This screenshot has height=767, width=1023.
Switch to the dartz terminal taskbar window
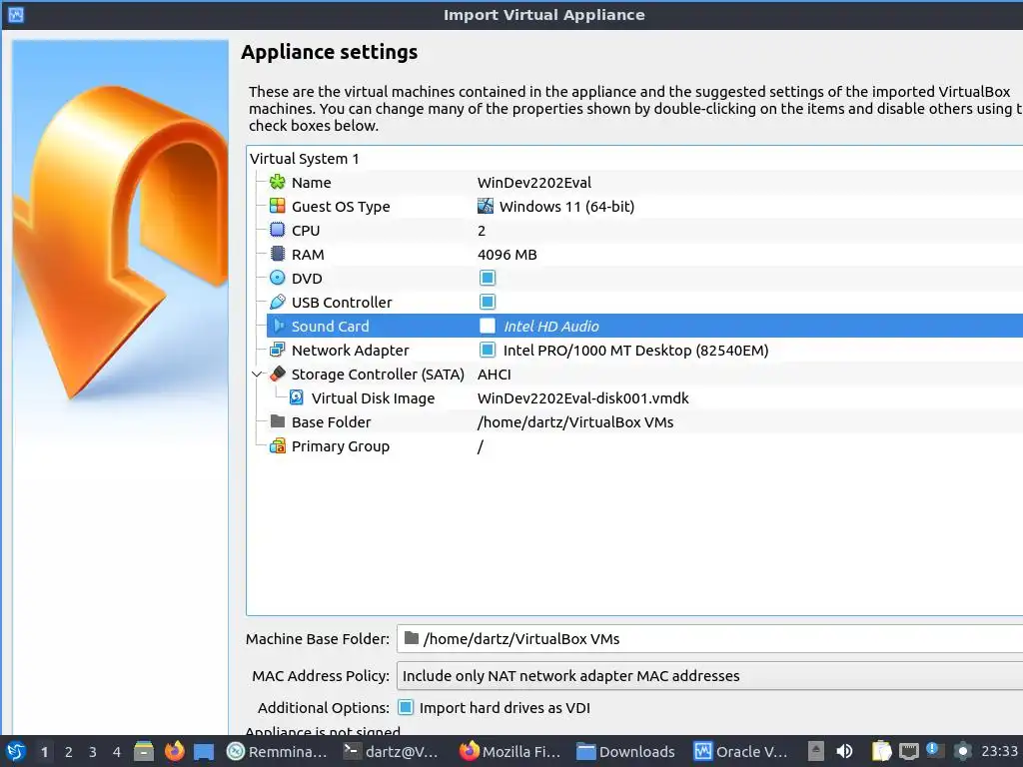pyautogui.click(x=392, y=751)
